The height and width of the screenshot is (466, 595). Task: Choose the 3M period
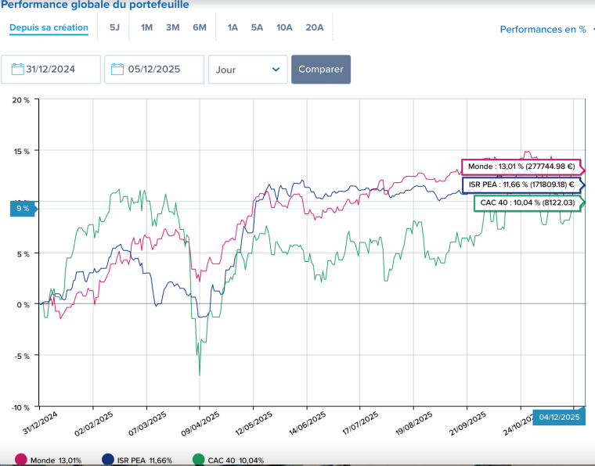point(173,27)
